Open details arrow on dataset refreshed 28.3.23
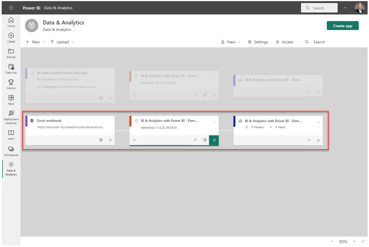 [x=195, y=95]
